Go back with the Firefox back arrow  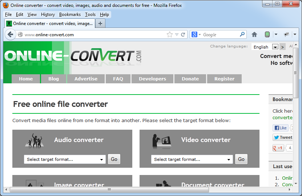(10, 34)
